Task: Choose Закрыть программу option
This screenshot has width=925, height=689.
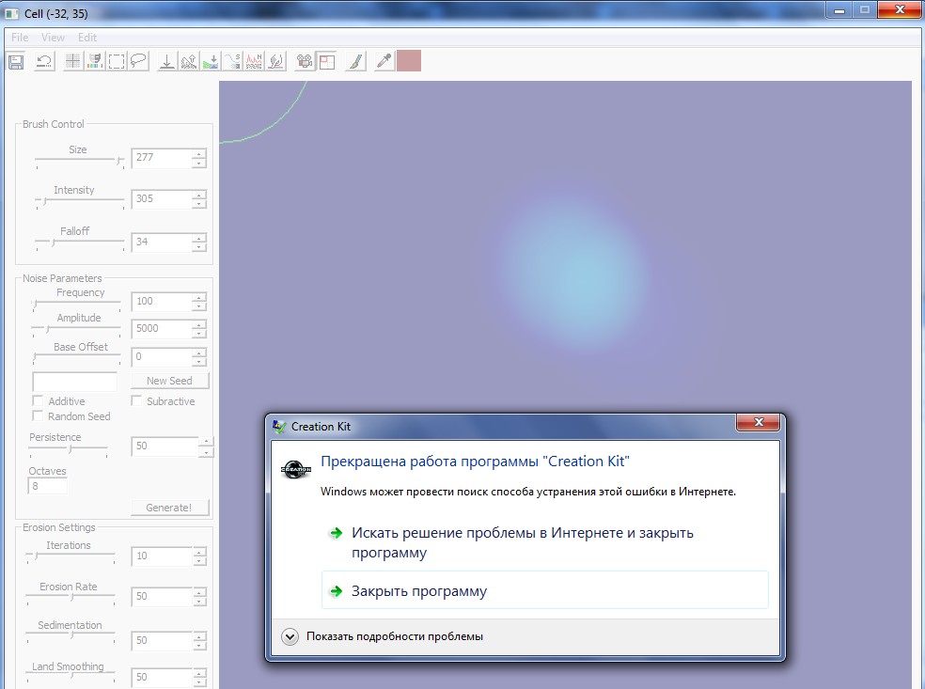Action: 544,590
